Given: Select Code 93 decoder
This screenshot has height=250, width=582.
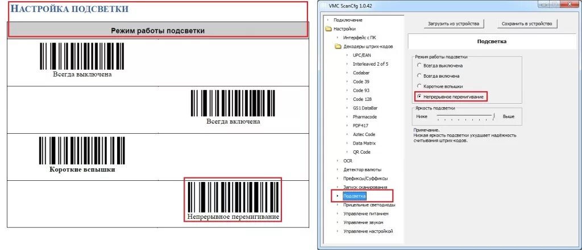Looking at the screenshot, I should click(361, 90).
